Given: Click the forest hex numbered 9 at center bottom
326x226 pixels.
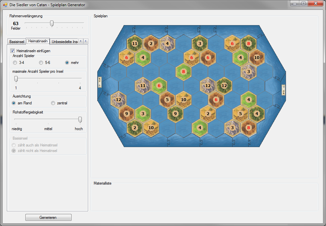Looking at the screenshot, I should pos(175,113).
